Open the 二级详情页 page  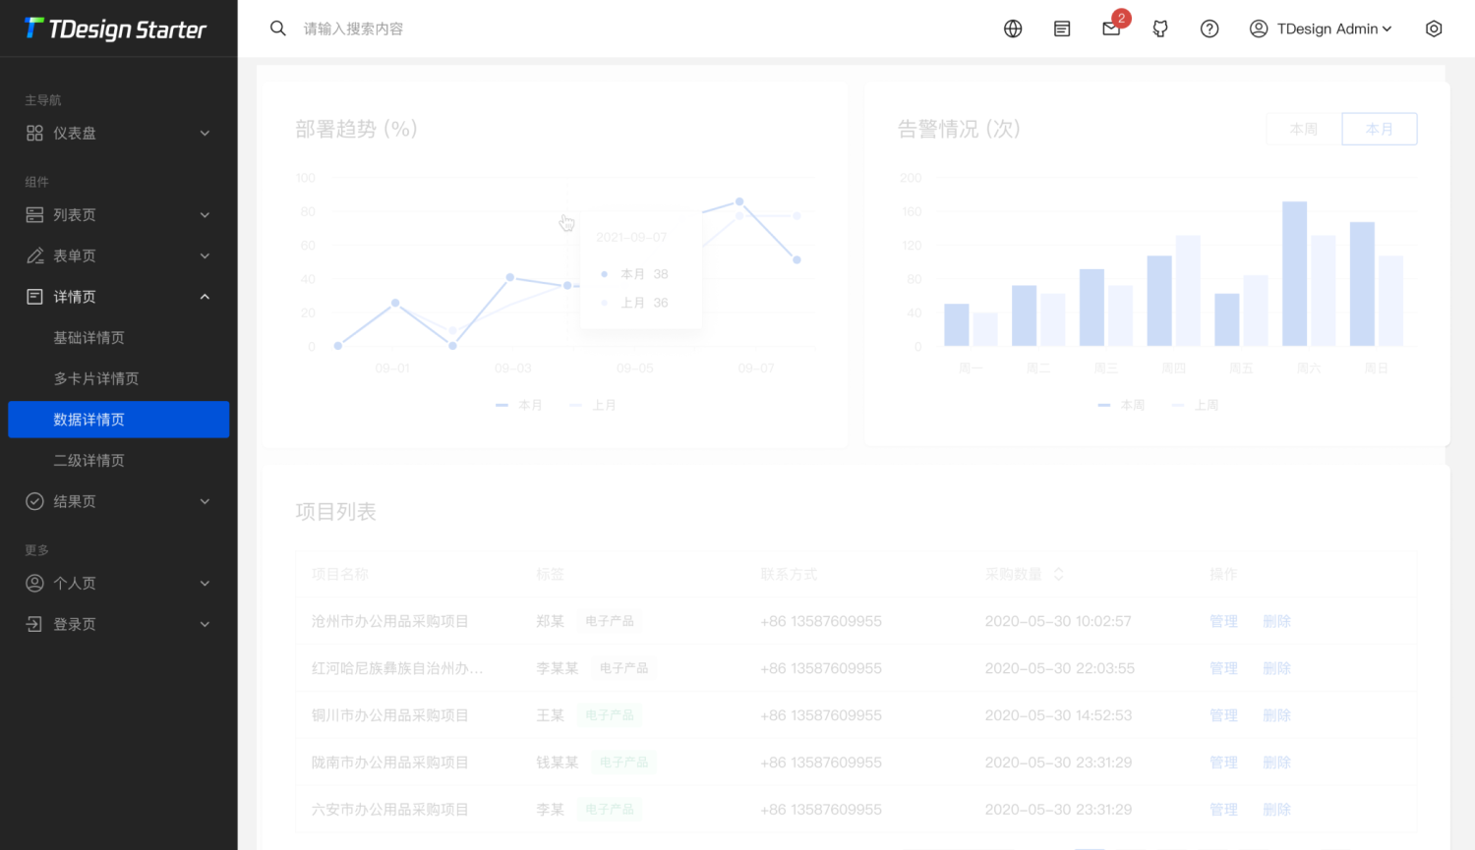point(88,460)
